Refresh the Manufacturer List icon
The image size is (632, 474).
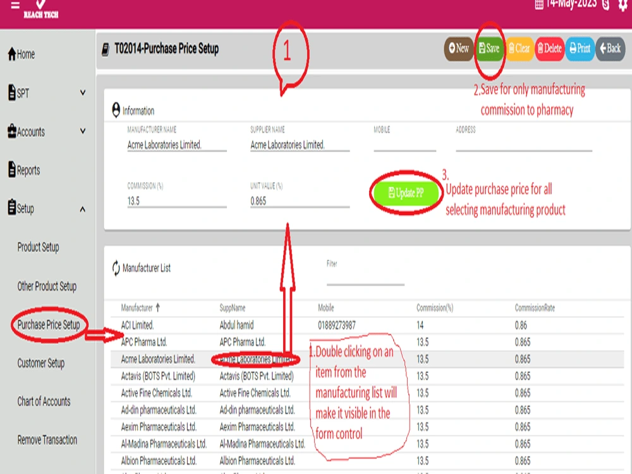(116, 268)
